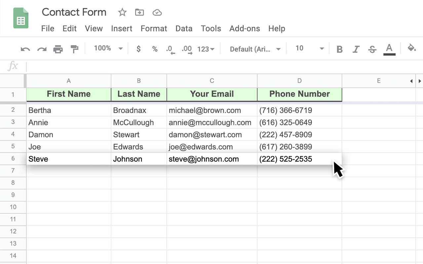Click the Redo icon
This screenshot has width=423, height=264.
click(41, 48)
